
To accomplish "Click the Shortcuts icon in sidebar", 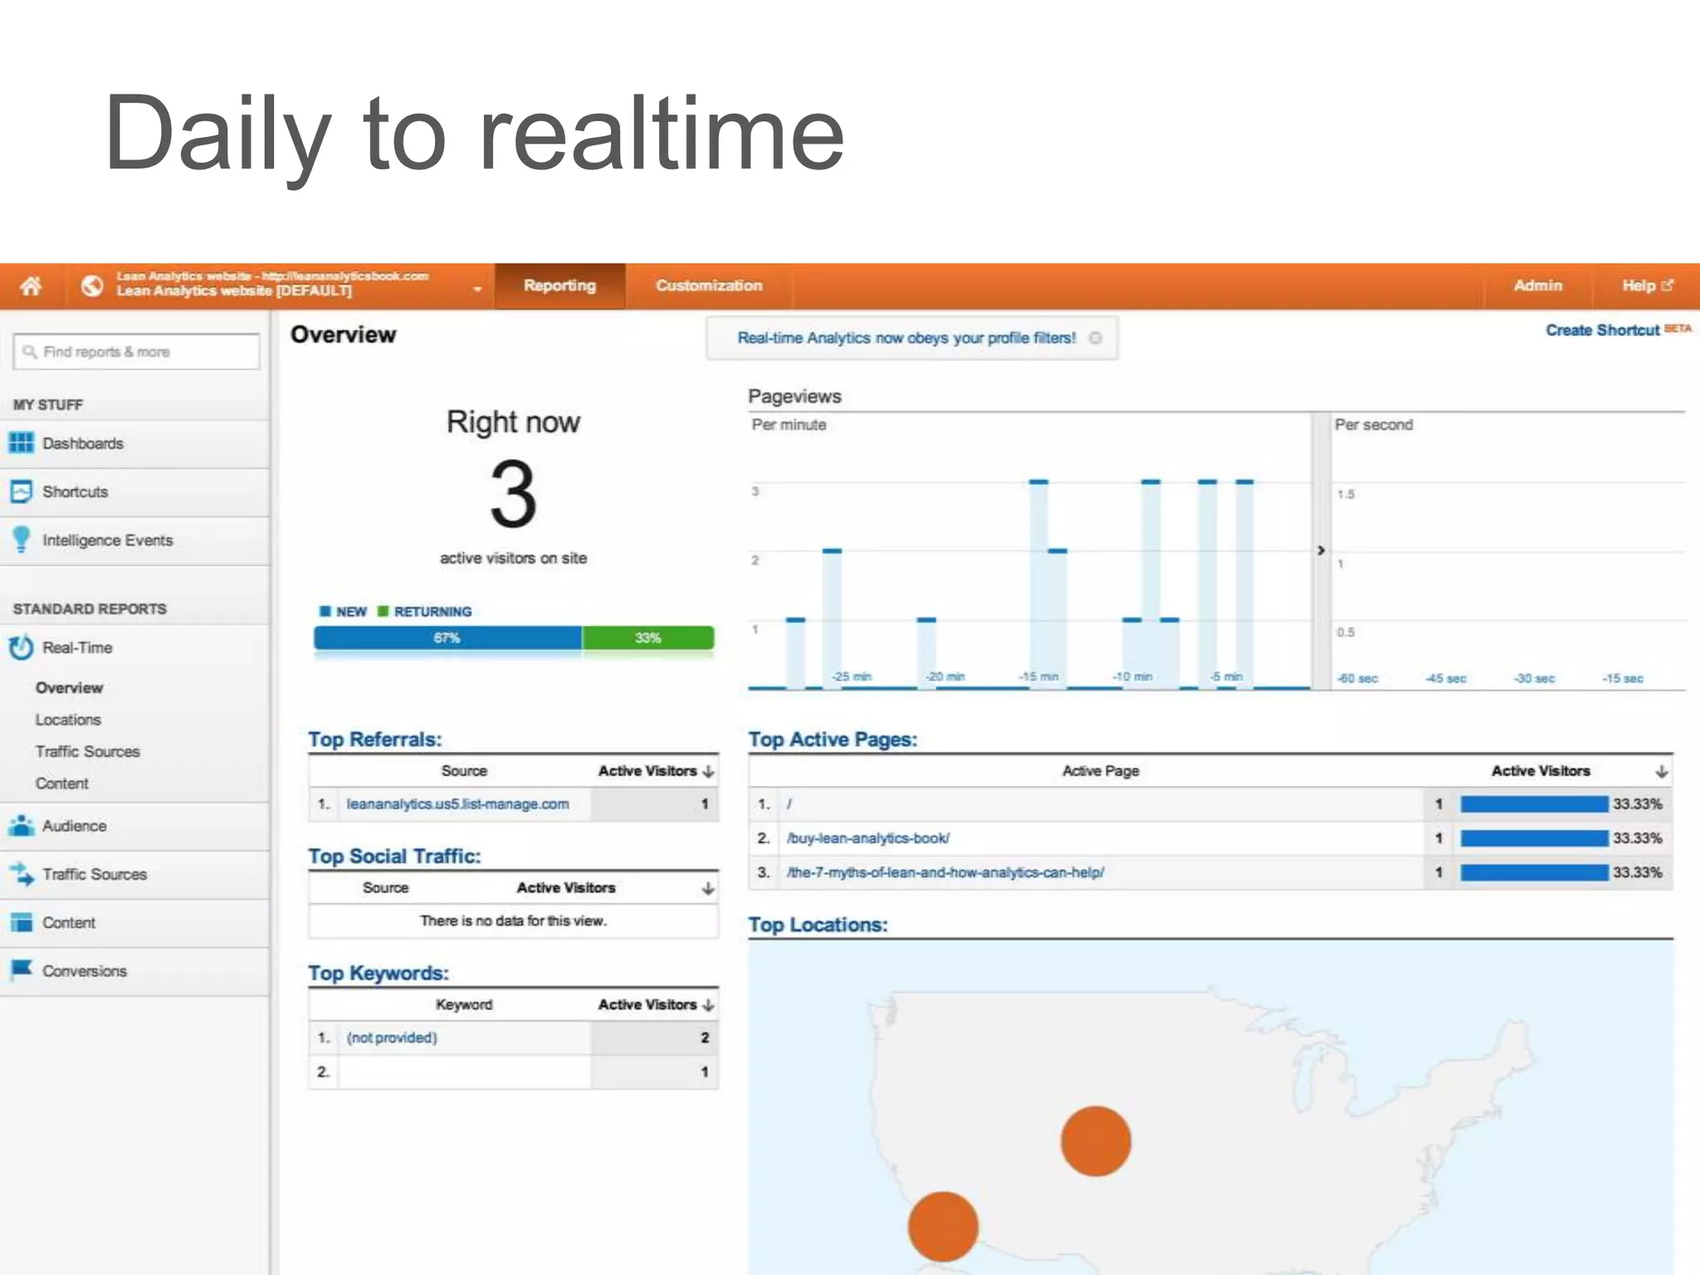I will 21,491.
